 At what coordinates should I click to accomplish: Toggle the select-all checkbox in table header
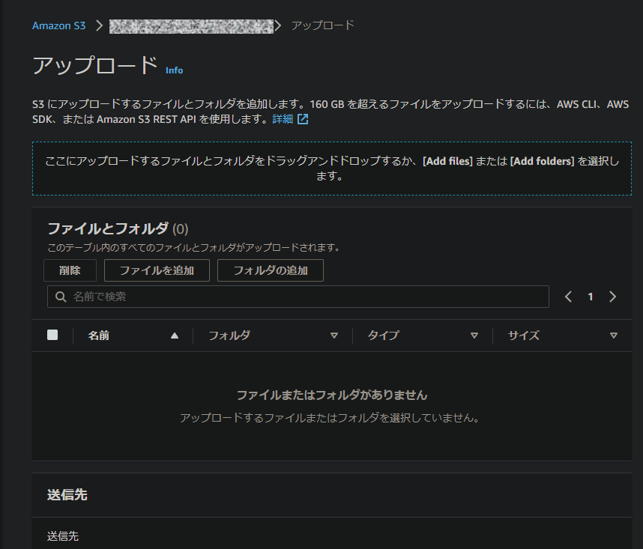click(x=52, y=335)
